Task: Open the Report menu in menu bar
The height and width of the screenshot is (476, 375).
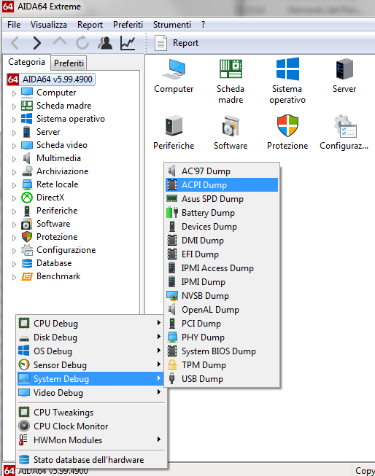Action: coord(90,25)
